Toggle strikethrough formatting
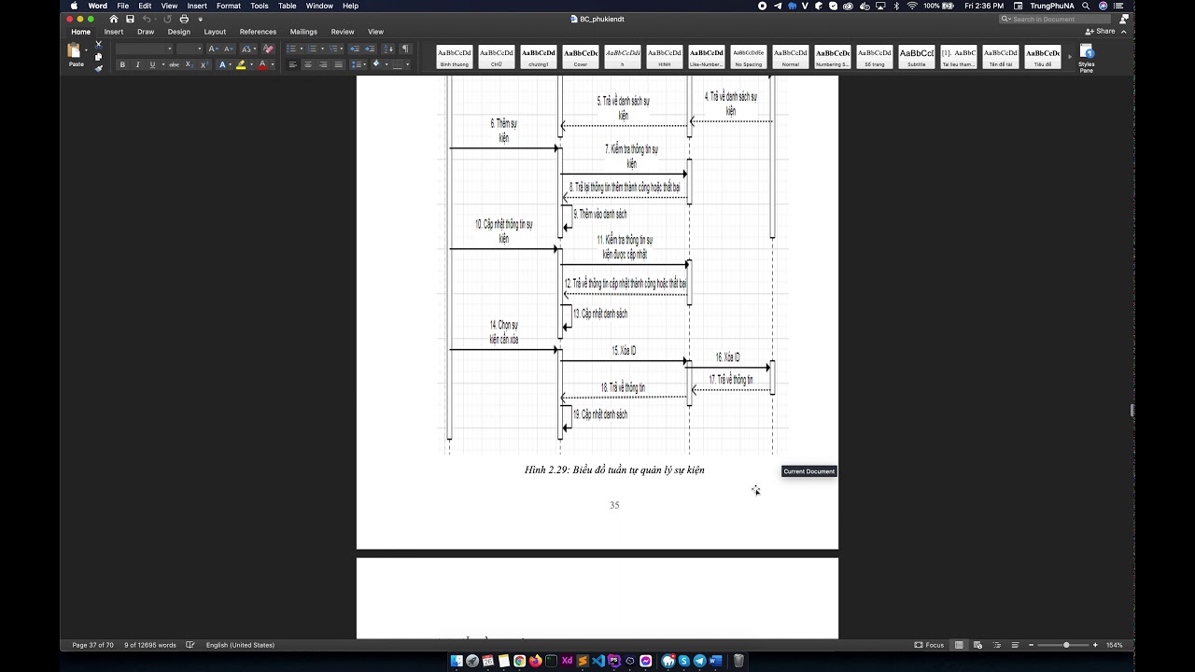The image size is (1195, 672). pyautogui.click(x=174, y=64)
